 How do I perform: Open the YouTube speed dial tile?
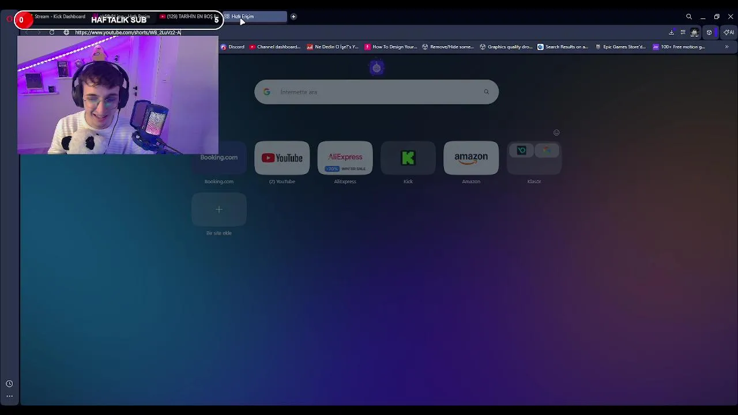282,157
